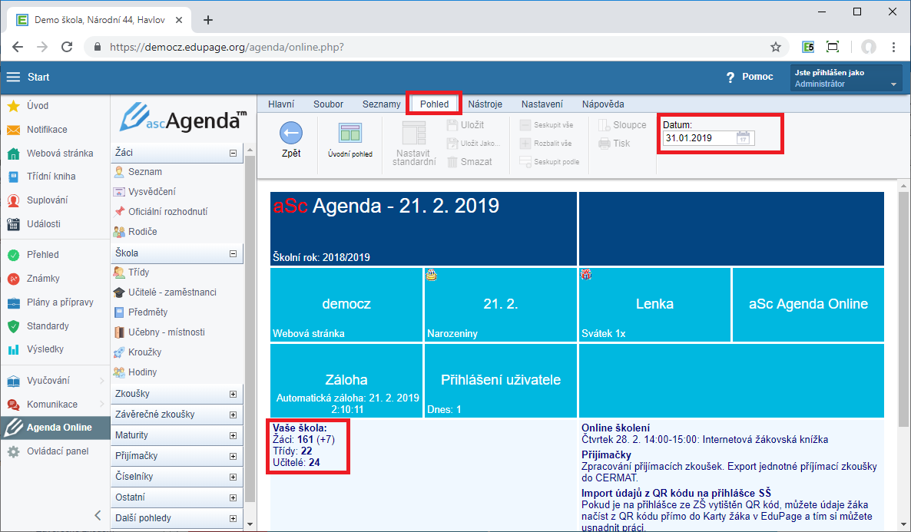Click Seskupit podle in toolbar
Screen dimensions: 911x532
(x=549, y=162)
